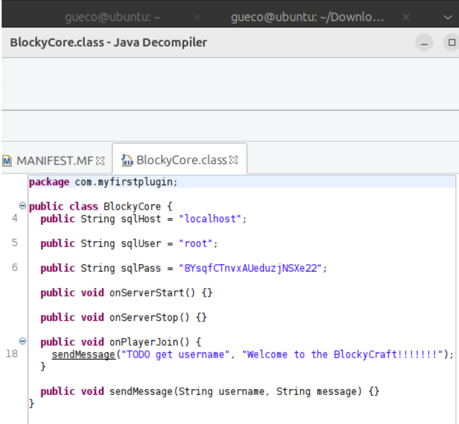The width and height of the screenshot is (459, 424).
Task: Click the BlockyCore.class binary file icon
Action: pyautogui.click(x=127, y=160)
